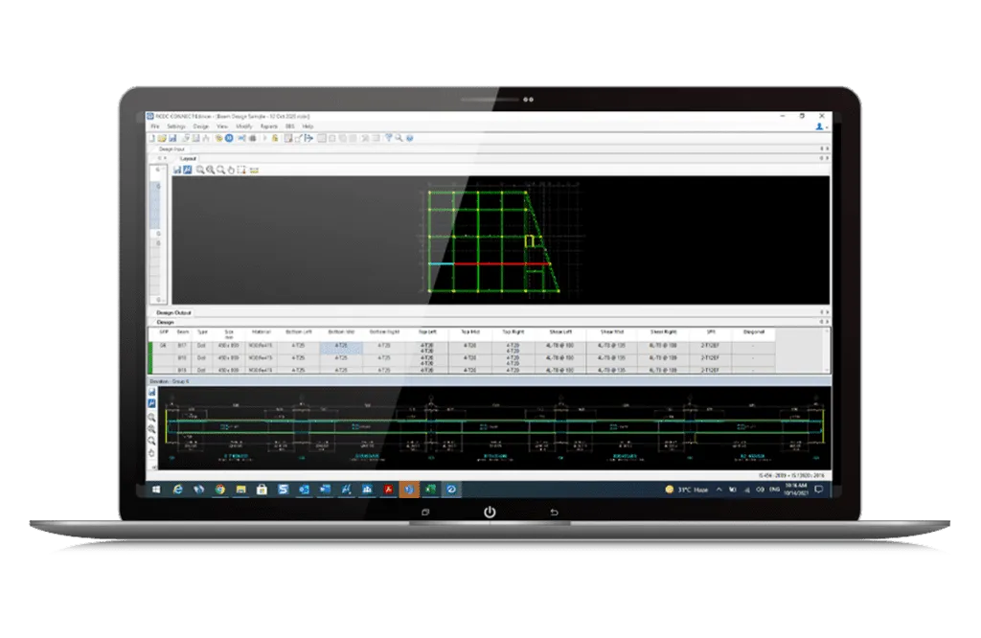Select the Pan hand tool in Layout

pos(231,170)
